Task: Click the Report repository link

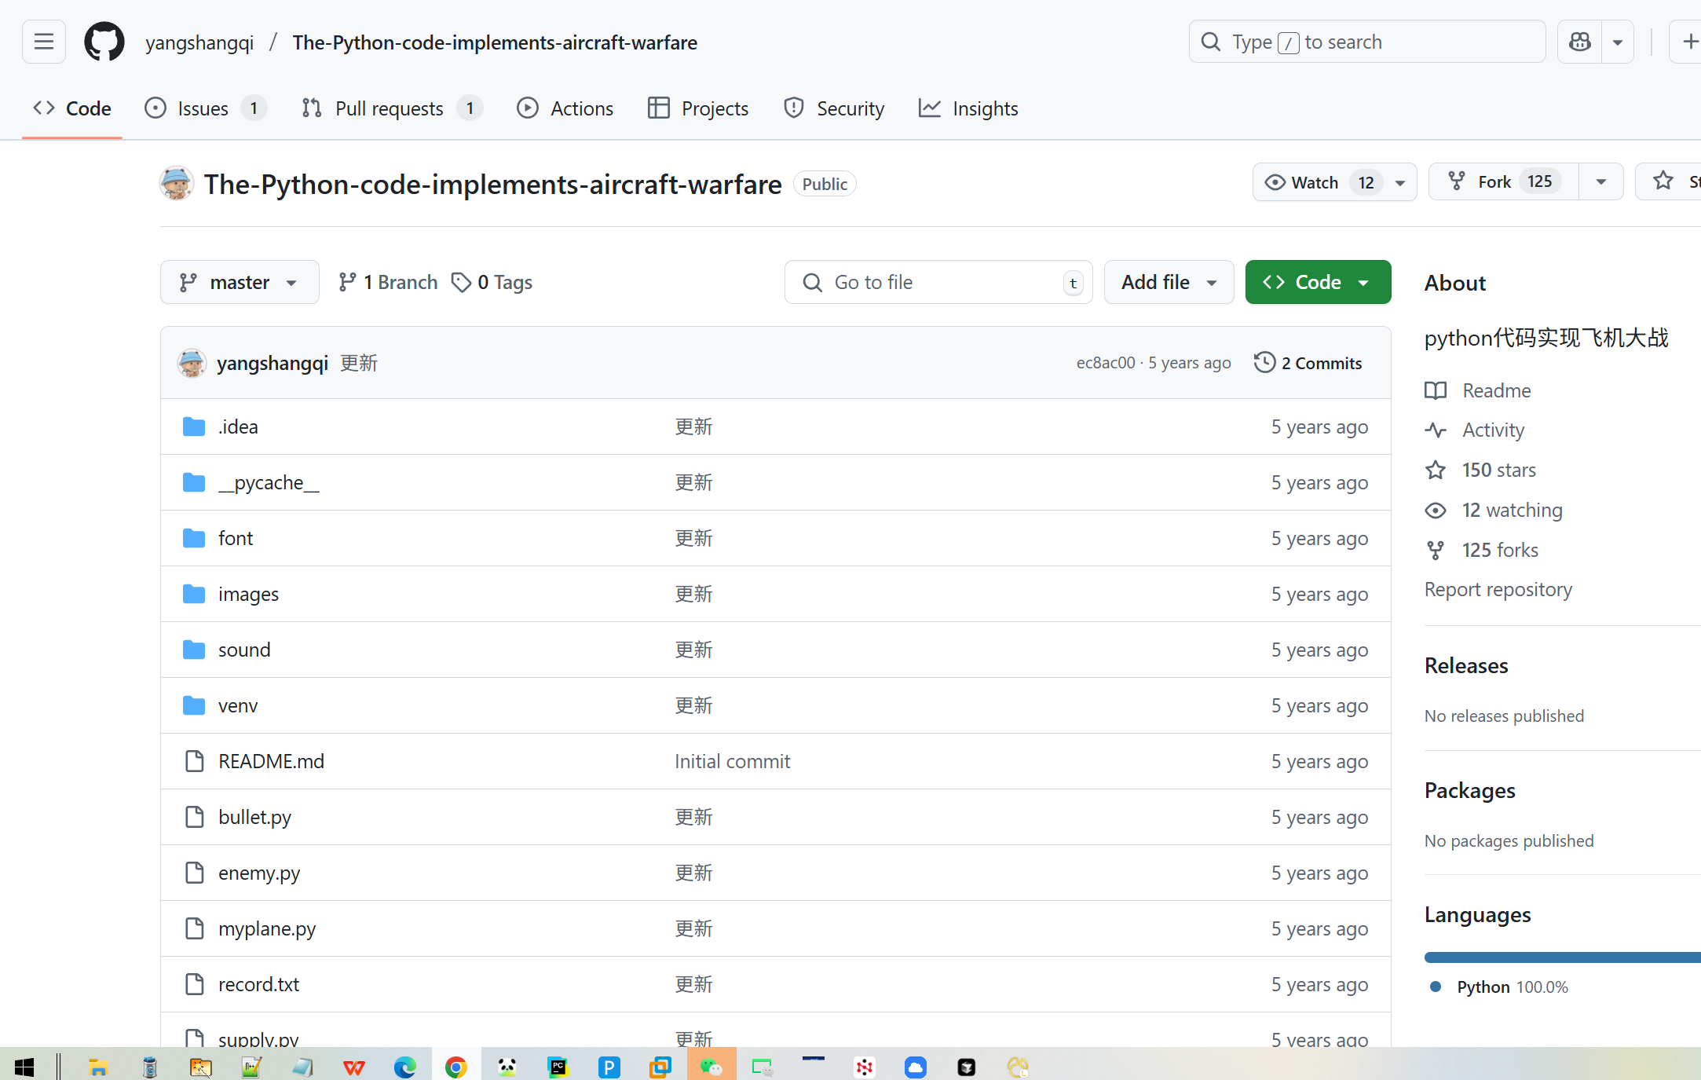Action: tap(1498, 590)
